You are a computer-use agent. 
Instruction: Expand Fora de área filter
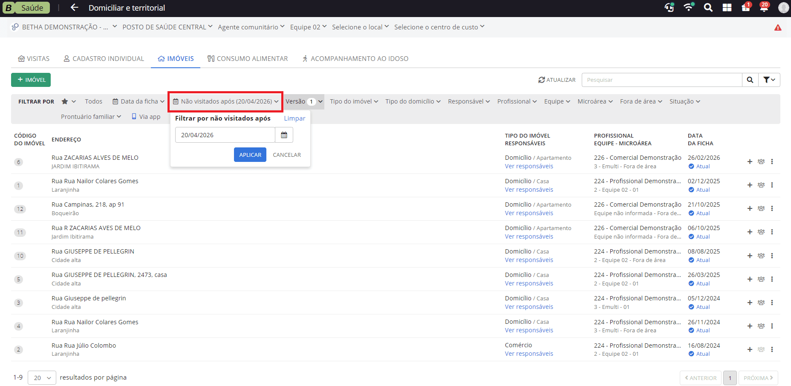point(641,101)
